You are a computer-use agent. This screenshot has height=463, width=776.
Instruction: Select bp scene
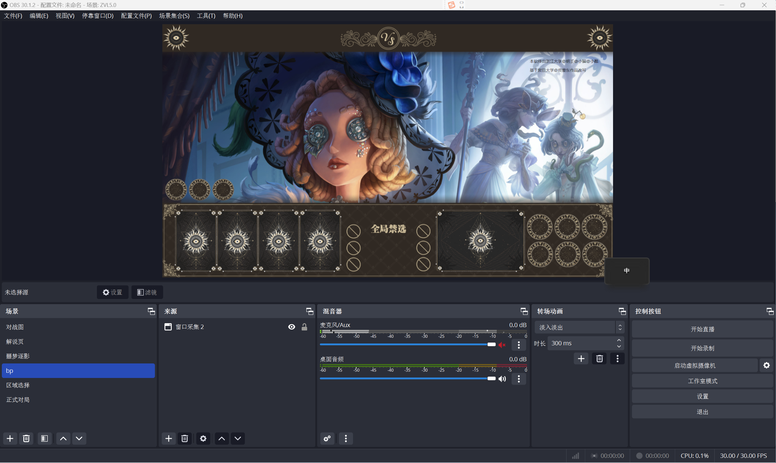pos(78,371)
